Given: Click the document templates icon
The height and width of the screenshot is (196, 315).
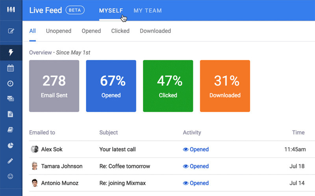Looking at the screenshot, I should pyautogui.click(x=11, y=114).
